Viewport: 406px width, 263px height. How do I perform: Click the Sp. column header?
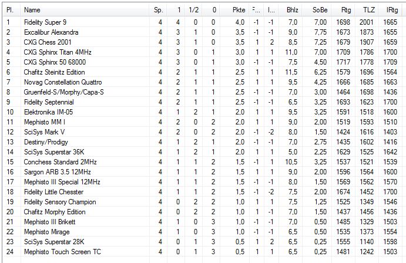click(x=159, y=10)
